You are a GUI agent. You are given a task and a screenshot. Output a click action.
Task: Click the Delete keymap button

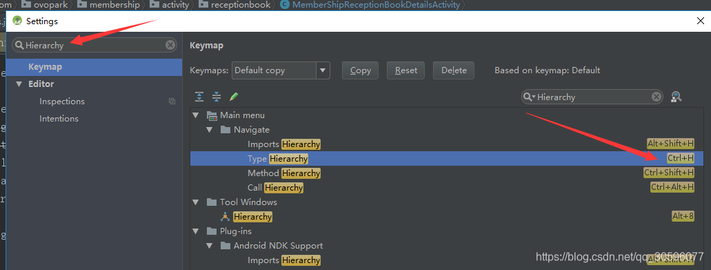coord(454,70)
